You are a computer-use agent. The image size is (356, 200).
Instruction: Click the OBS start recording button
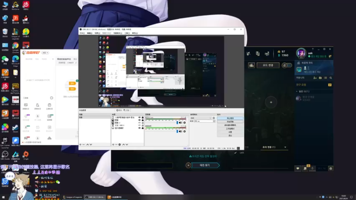point(230,121)
